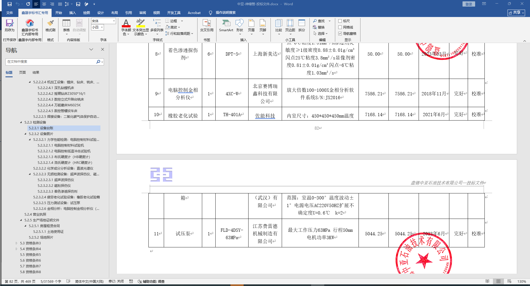
Task: Switch to web layout view in status bar
Action: (x=509, y=281)
